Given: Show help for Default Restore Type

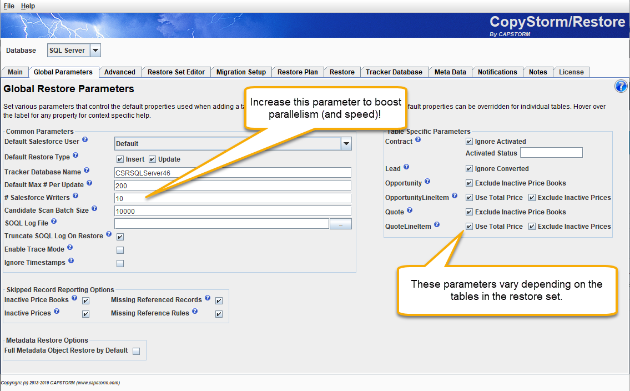Looking at the screenshot, I should (x=75, y=155).
